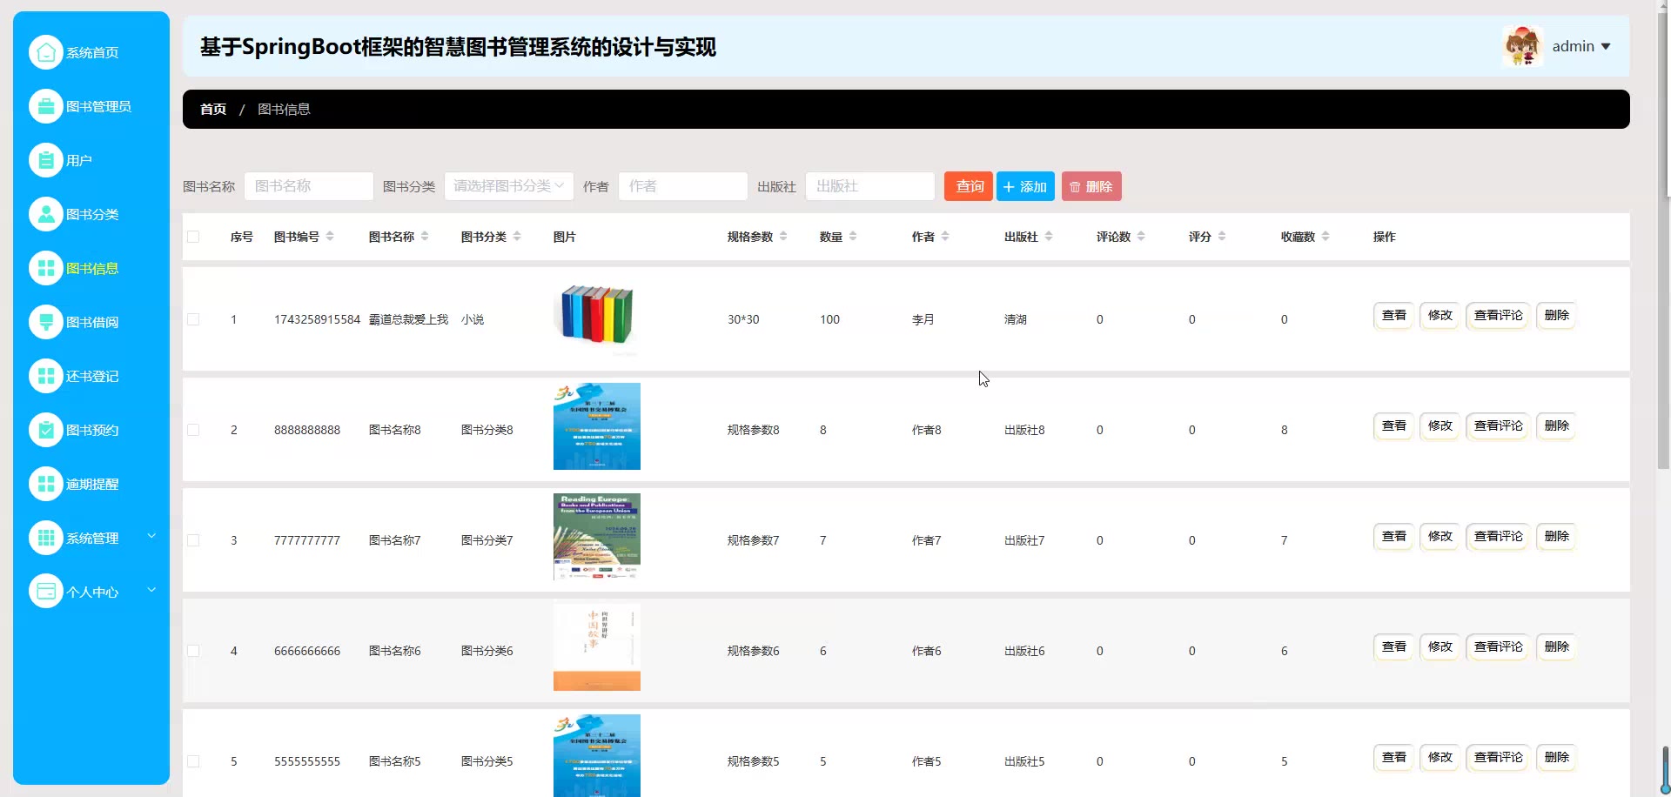Click the 图书预约 checkmark icon
1671x797 pixels.
click(45, 430)
